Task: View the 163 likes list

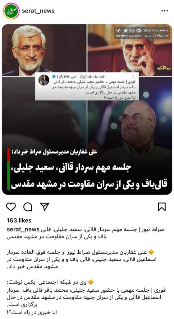Action: [x=19, y=220]
